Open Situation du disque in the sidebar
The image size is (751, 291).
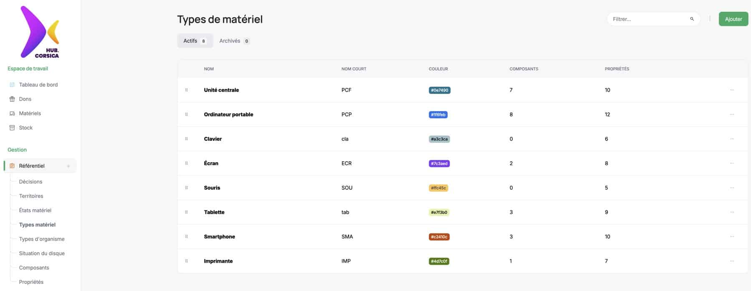[42, 253]
